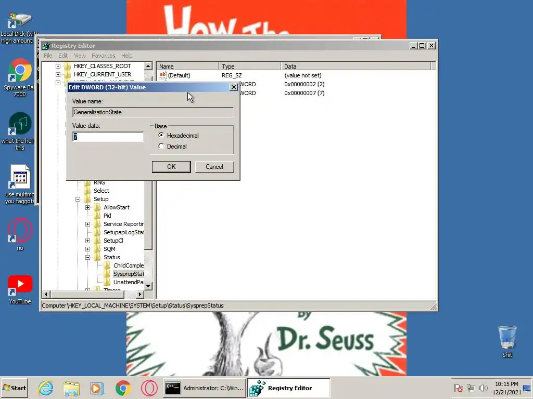
Task: Select the RNG key
Action: [x=99, y=182]
